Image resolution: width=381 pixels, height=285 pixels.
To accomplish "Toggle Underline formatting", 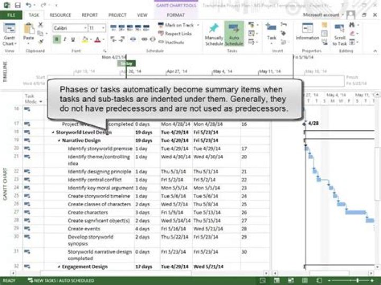I will [73, 40].
